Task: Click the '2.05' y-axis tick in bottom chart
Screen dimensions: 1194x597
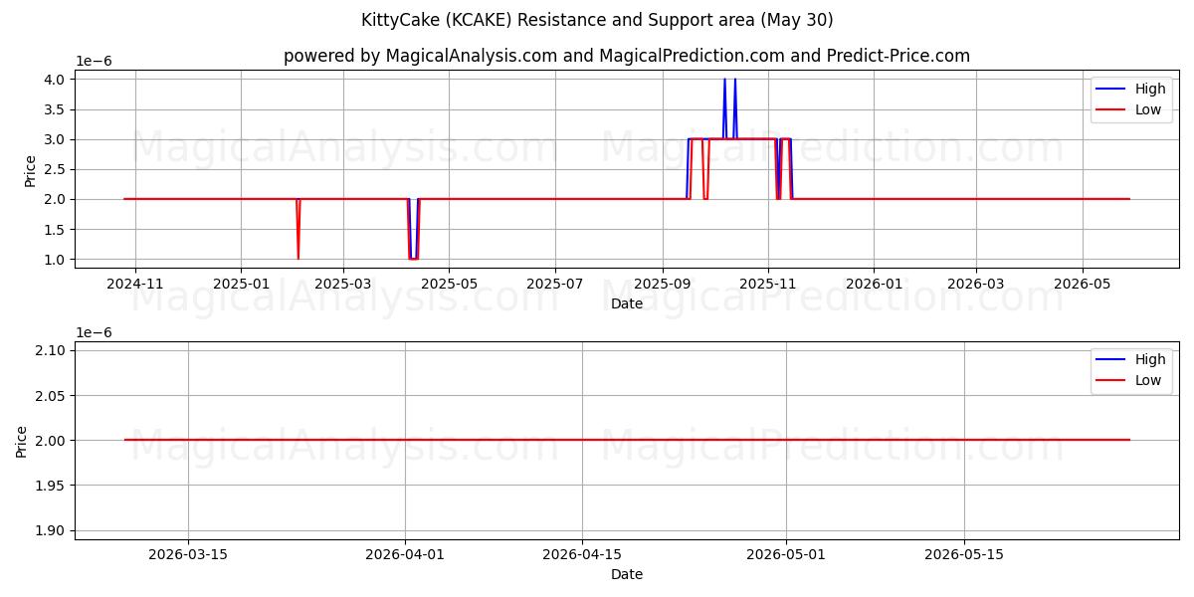Action: click(50, 396)
